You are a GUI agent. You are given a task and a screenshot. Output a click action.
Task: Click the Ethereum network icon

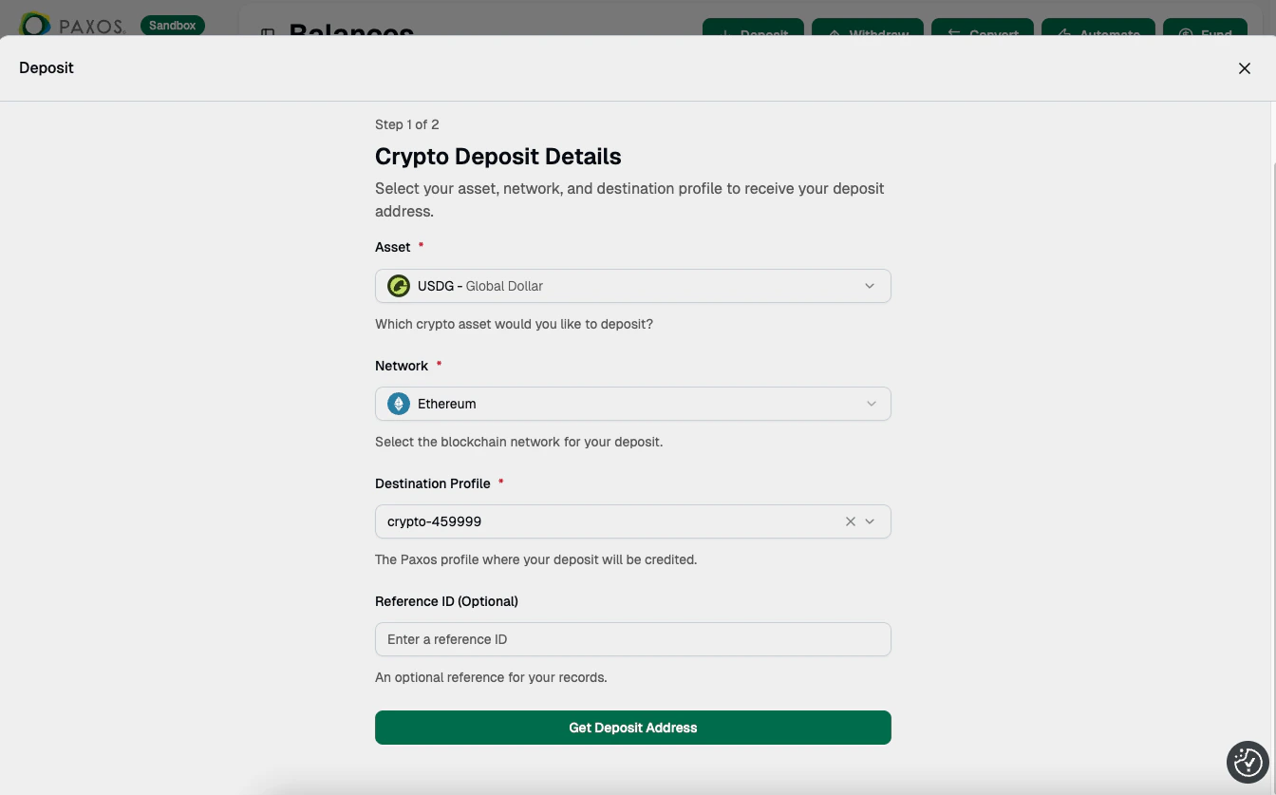tap(398, 403)
